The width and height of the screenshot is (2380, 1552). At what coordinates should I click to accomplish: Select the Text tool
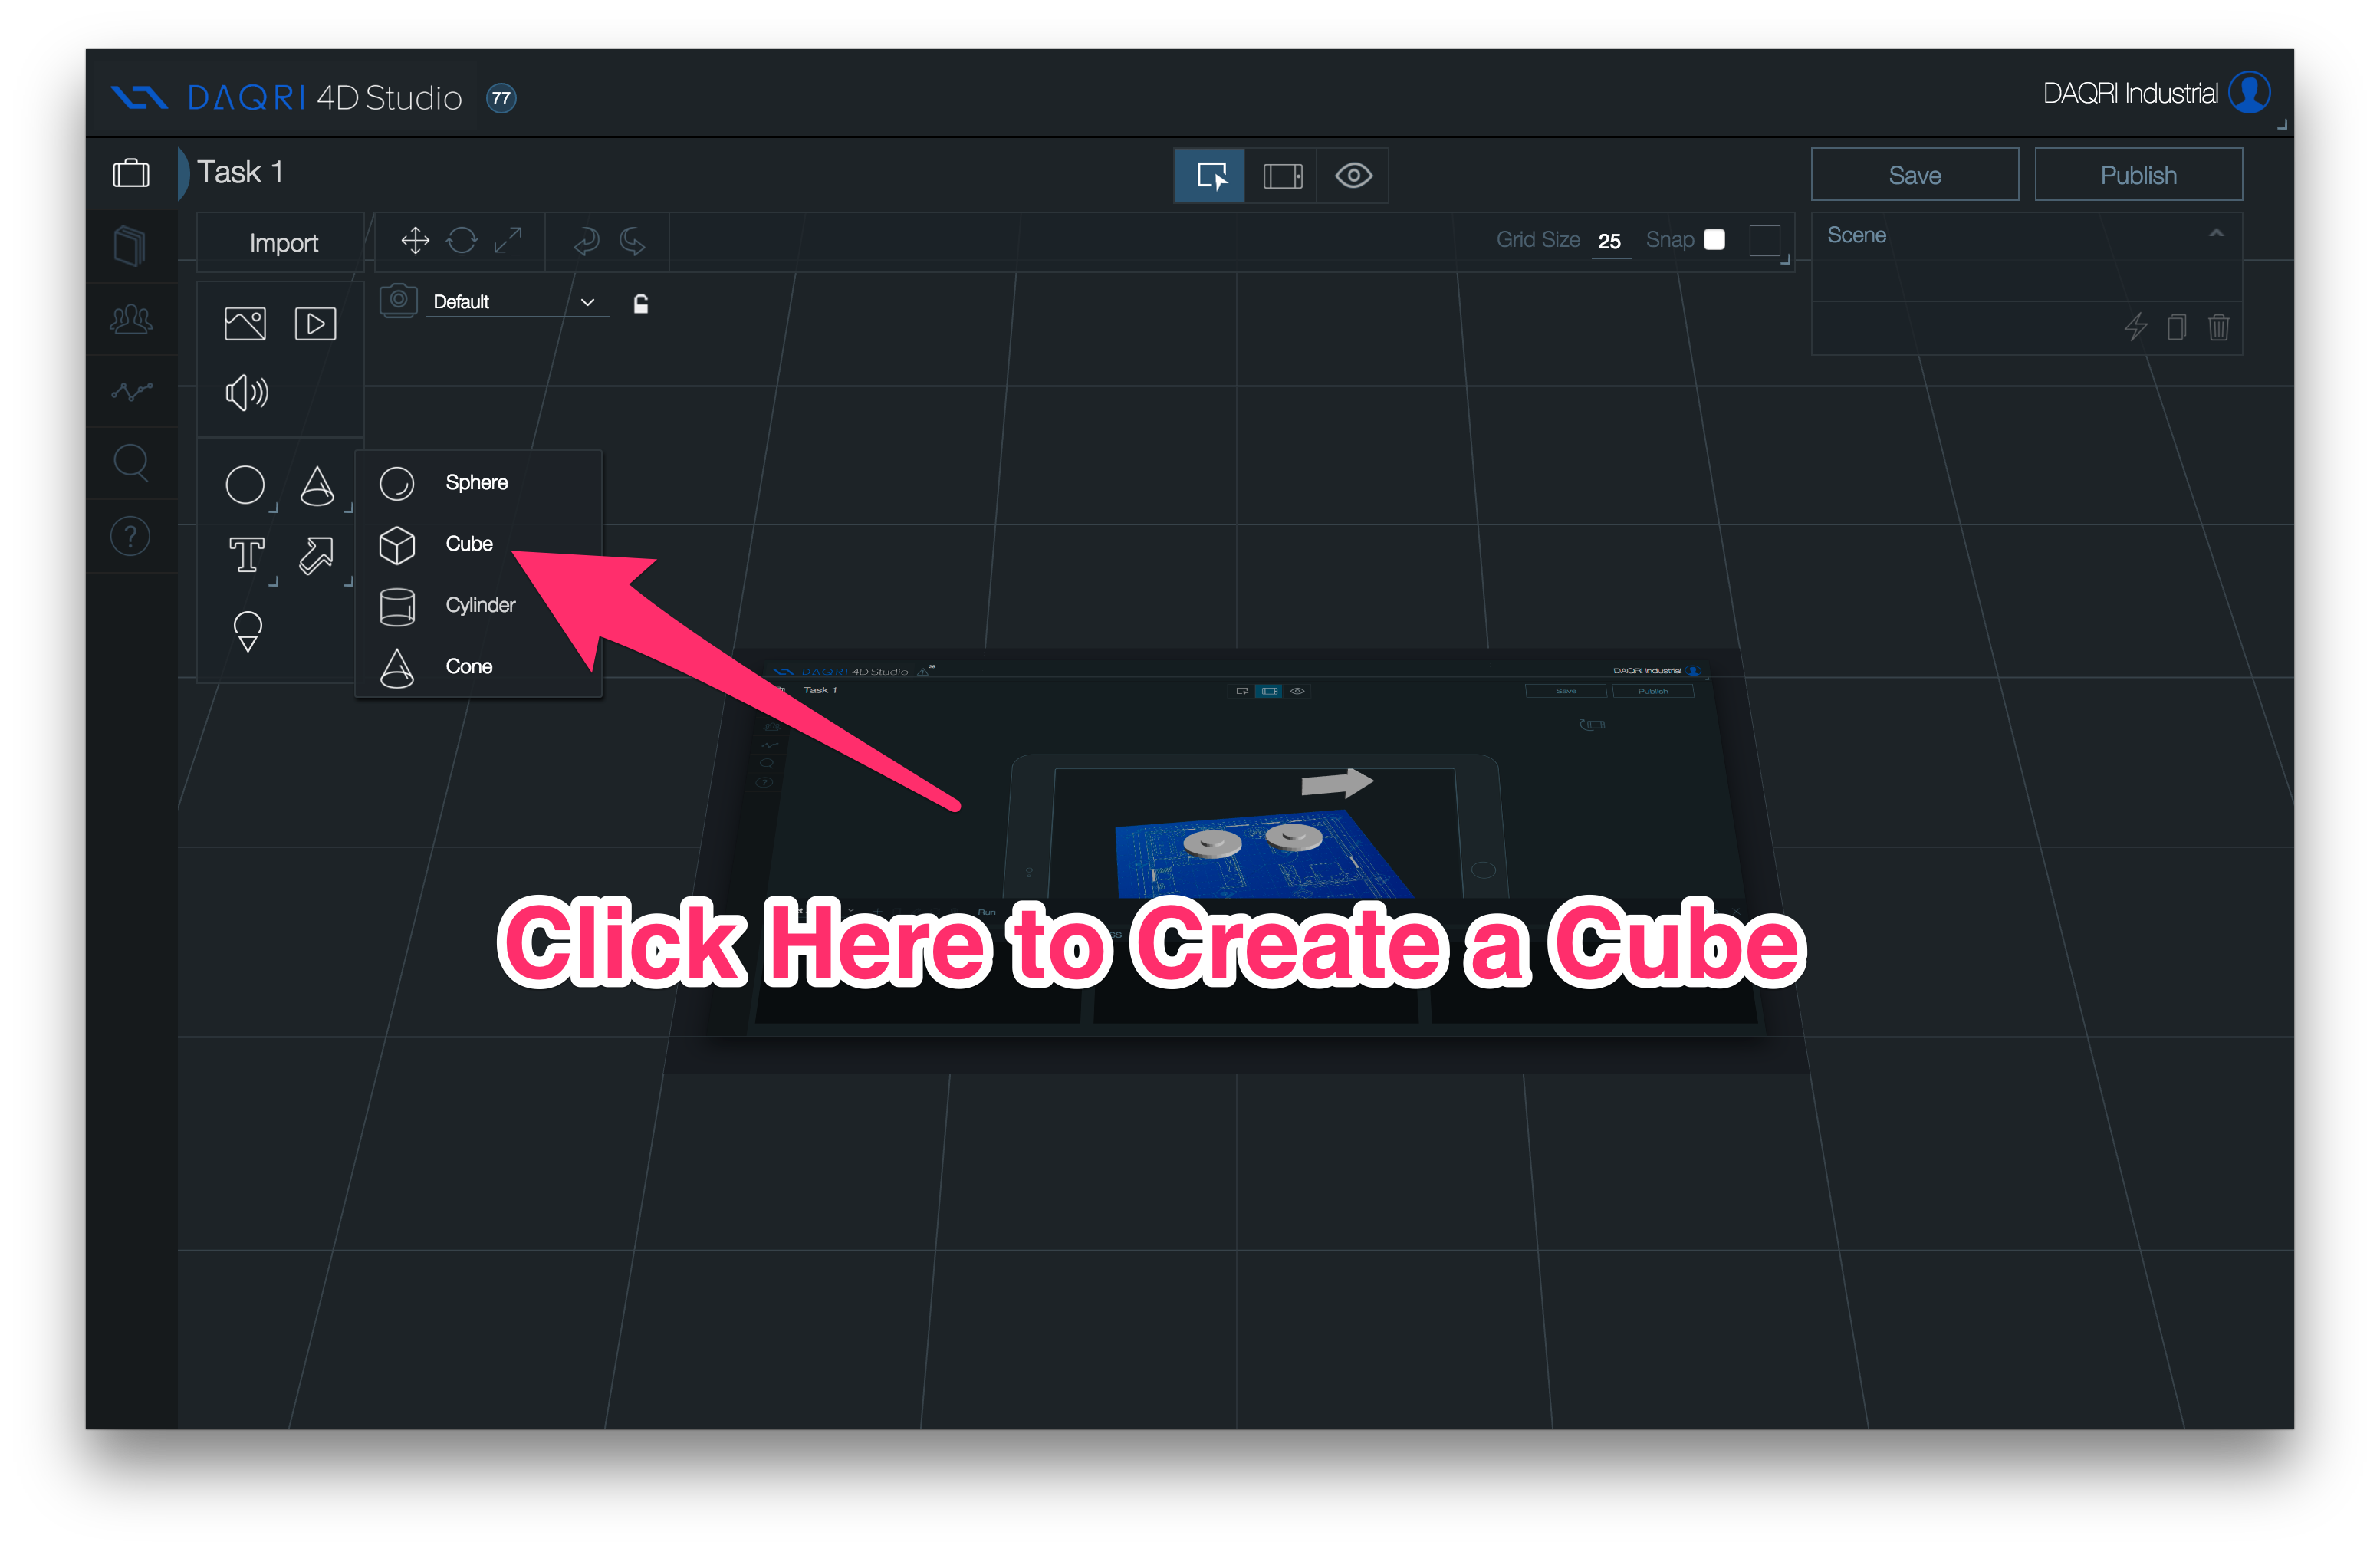click(247, 555)
